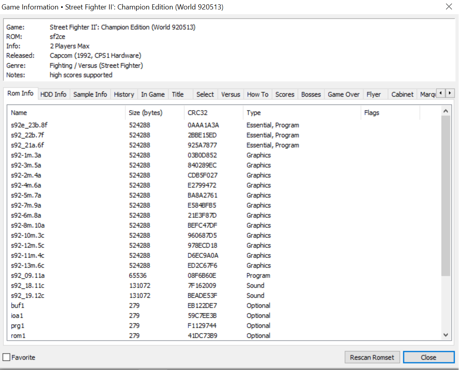Select the Rom Info tab
This screenshot has height=370, width=459.
click(x=20, y=94)
